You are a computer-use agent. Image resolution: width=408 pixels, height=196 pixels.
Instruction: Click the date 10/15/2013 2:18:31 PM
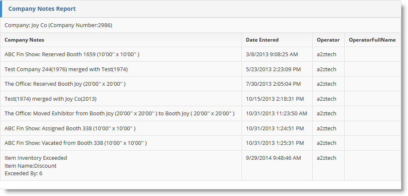pyautogui.click(x=275, y=99)
